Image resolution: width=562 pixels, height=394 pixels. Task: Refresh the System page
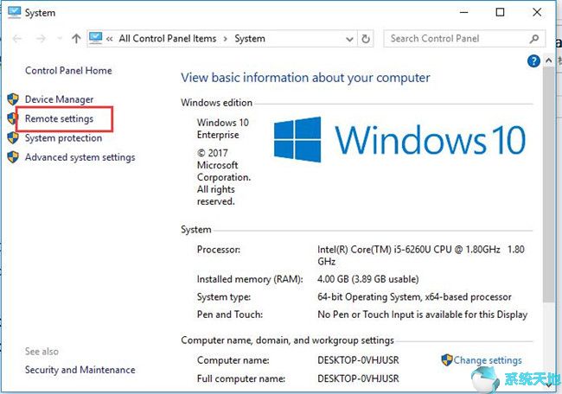click(x=366, y=39)
